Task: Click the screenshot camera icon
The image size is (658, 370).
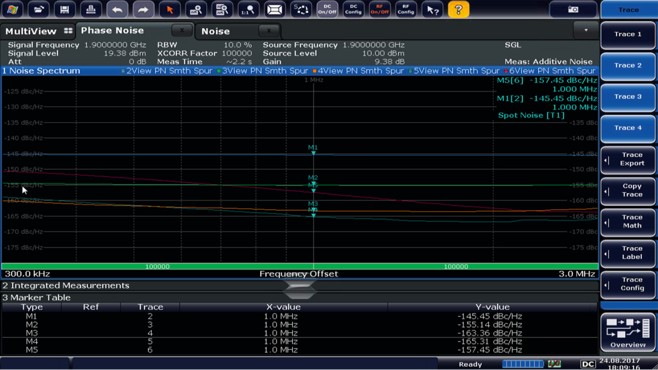Action: point(573,9)
